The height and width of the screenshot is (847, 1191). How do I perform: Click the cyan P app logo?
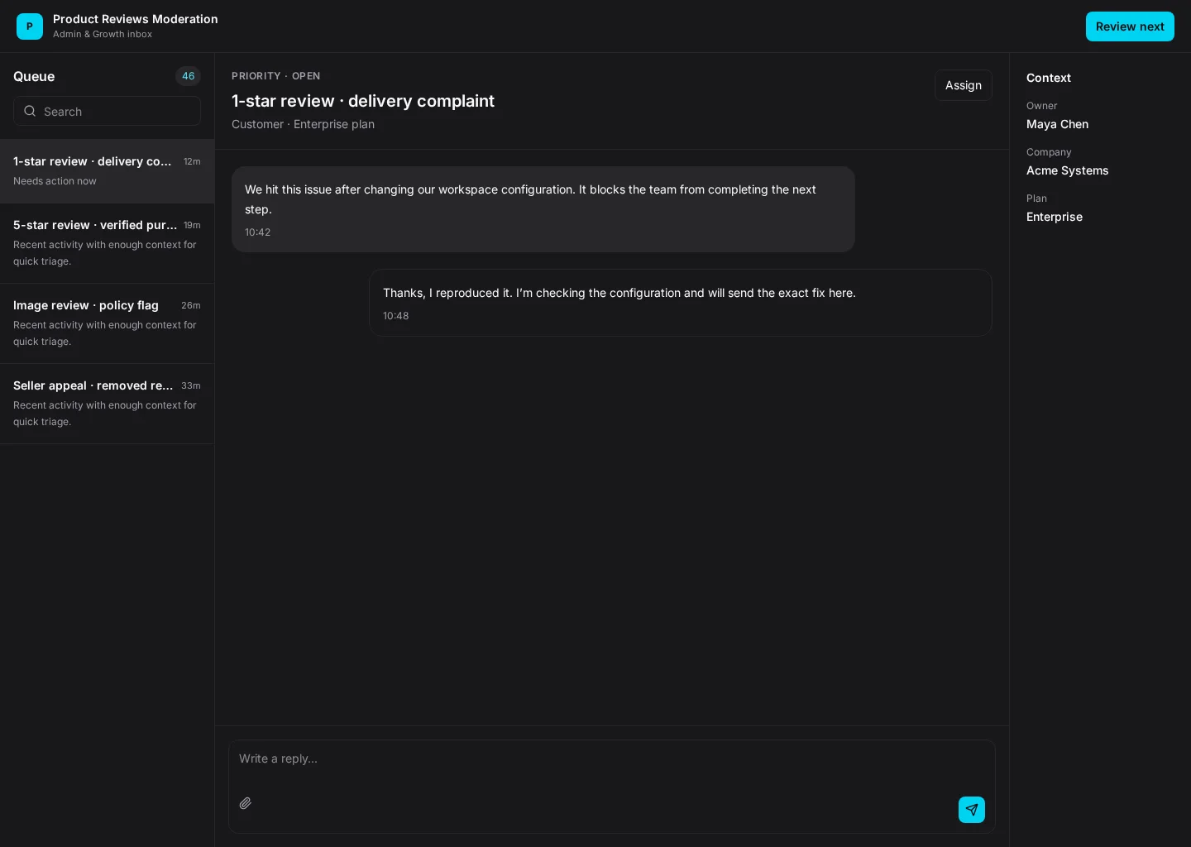tap(30, 26)
